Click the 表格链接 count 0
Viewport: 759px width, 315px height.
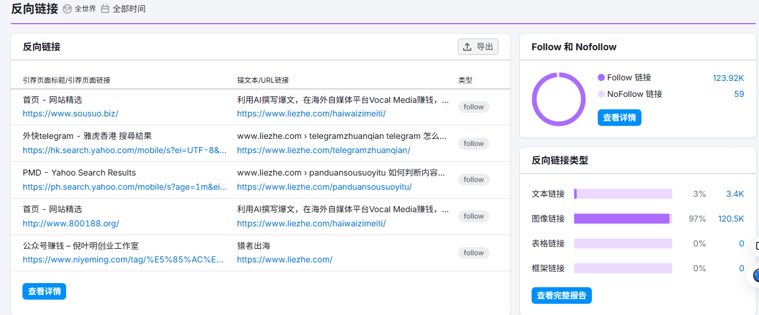(742, 243)
